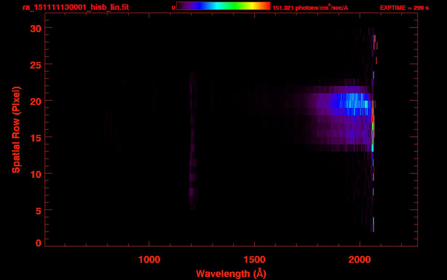Click the 2000 wavelength tick label
447x280 pixels.
tap(359, 259)
